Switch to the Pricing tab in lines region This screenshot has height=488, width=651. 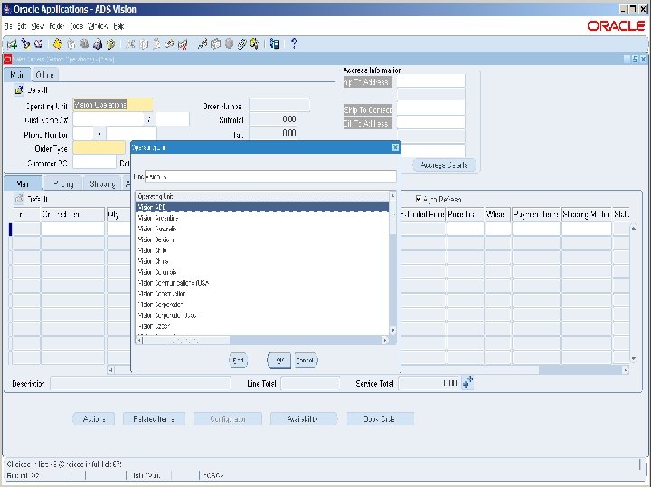pos(63,183)
